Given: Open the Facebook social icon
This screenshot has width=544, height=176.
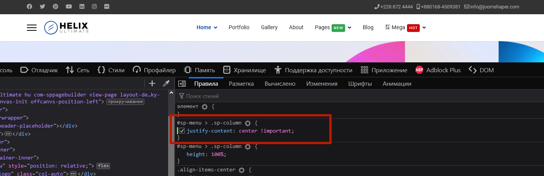Looking at the screenshot, I should pos(30,7).
